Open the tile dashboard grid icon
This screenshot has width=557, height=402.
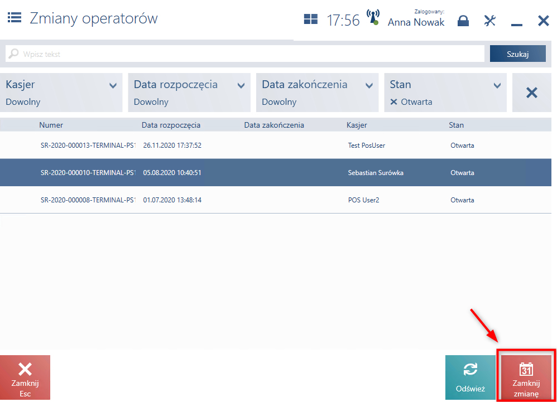[x=310, y=19]
